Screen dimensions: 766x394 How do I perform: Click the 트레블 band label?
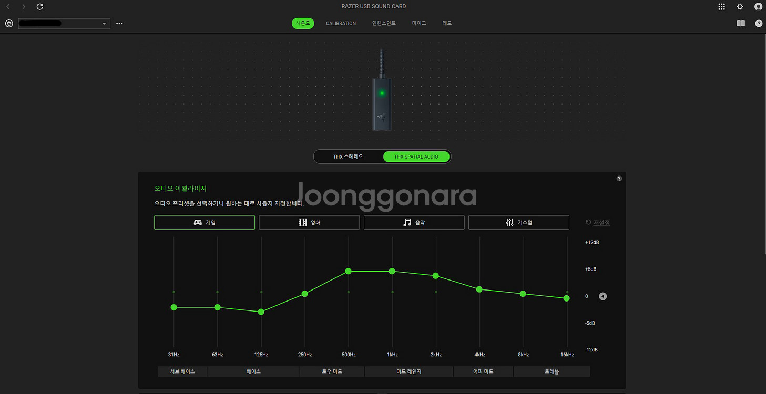tap(552, 371)
